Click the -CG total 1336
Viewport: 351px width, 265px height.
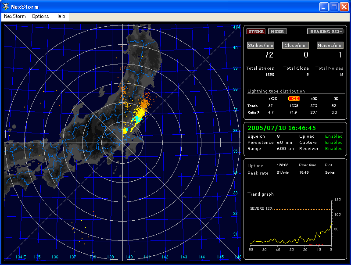coord(294,106)
